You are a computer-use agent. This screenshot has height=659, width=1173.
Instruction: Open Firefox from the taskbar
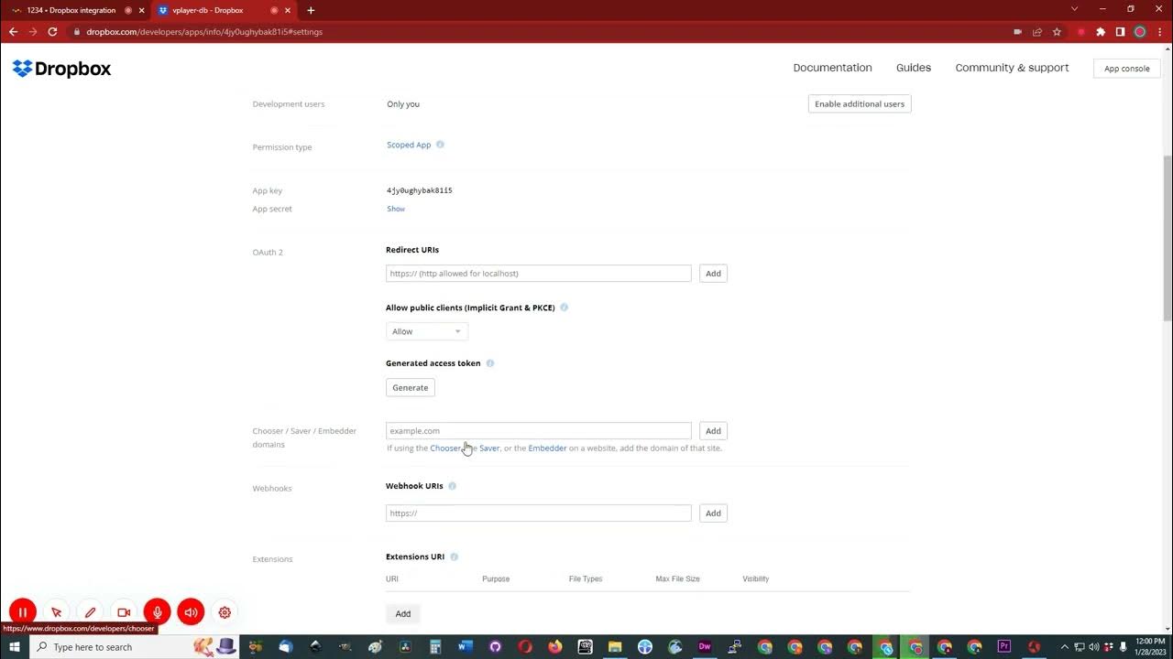coord(555,647)
